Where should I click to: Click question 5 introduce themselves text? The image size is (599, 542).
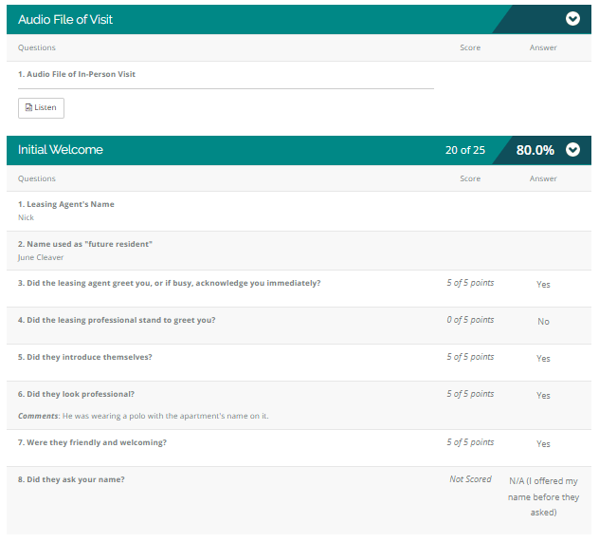(x=84, y=357)
